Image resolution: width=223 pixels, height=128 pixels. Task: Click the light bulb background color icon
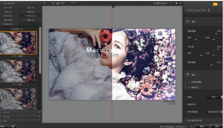[x=176, y=3]
